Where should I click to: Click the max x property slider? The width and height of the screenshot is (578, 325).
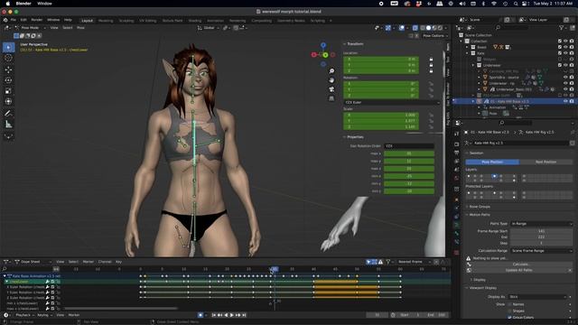coord(409,153)
